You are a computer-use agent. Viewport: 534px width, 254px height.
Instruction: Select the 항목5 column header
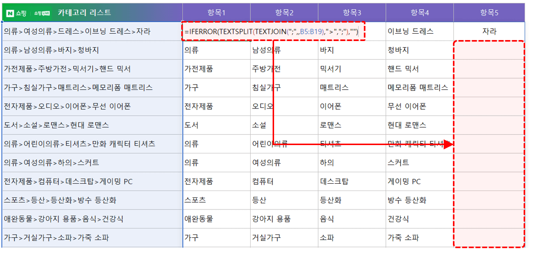[x=489, y=13]
